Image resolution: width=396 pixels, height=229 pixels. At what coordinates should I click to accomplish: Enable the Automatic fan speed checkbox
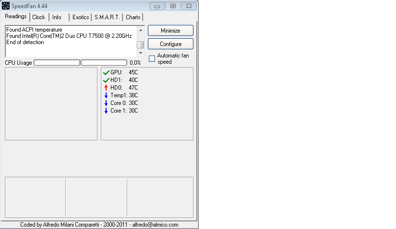(x=152, y=59)
